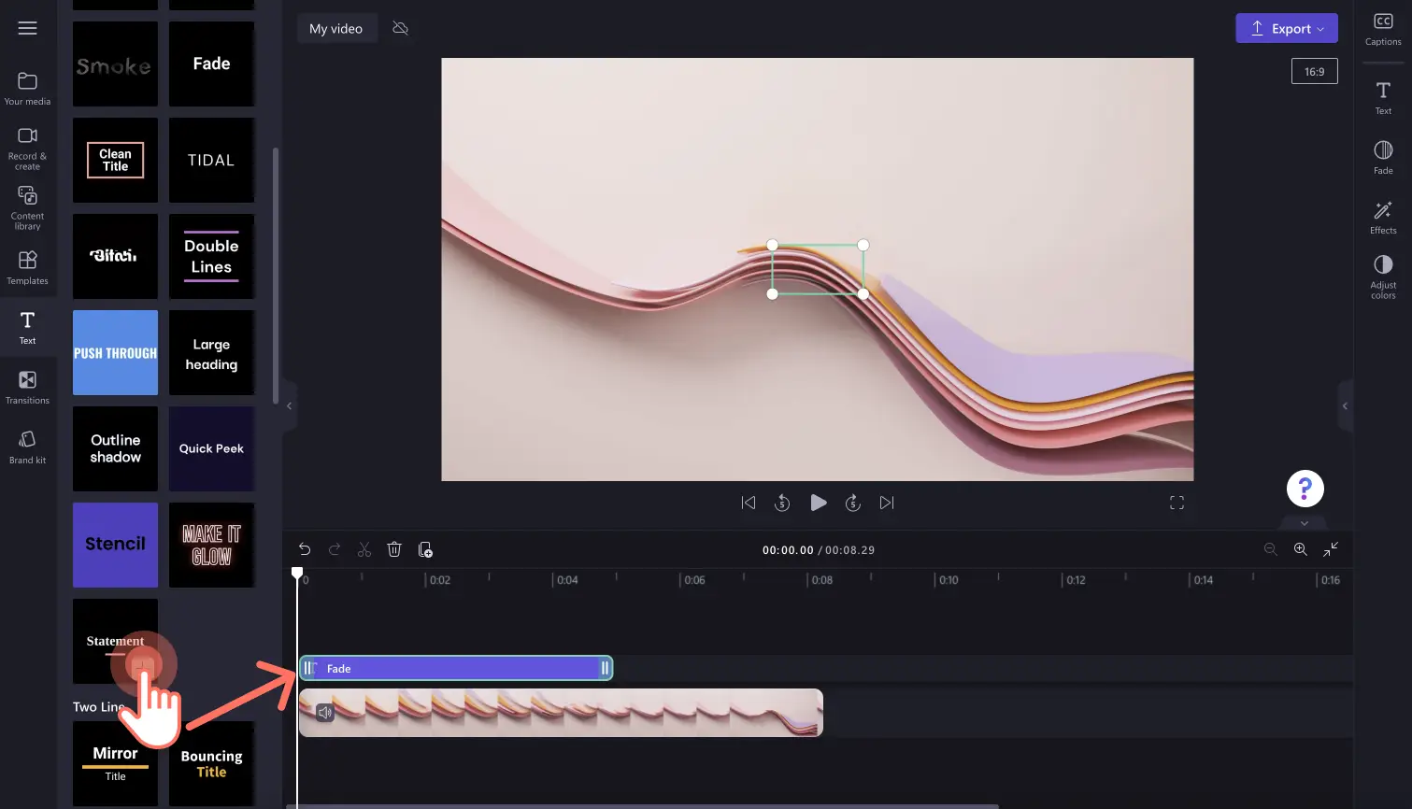Open Your media panel
1412x809 pixels.
(x=28, y=89)
